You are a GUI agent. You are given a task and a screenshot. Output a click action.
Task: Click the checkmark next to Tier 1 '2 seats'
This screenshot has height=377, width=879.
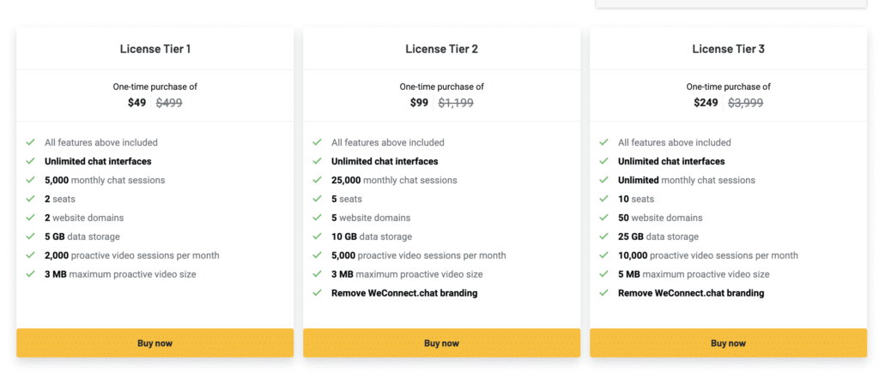(30, 199)
